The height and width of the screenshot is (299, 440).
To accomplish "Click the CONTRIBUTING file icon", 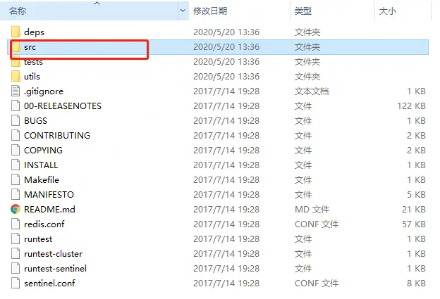I will [16, 136].
